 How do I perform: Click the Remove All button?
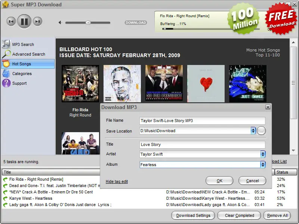tap(277, 215)
